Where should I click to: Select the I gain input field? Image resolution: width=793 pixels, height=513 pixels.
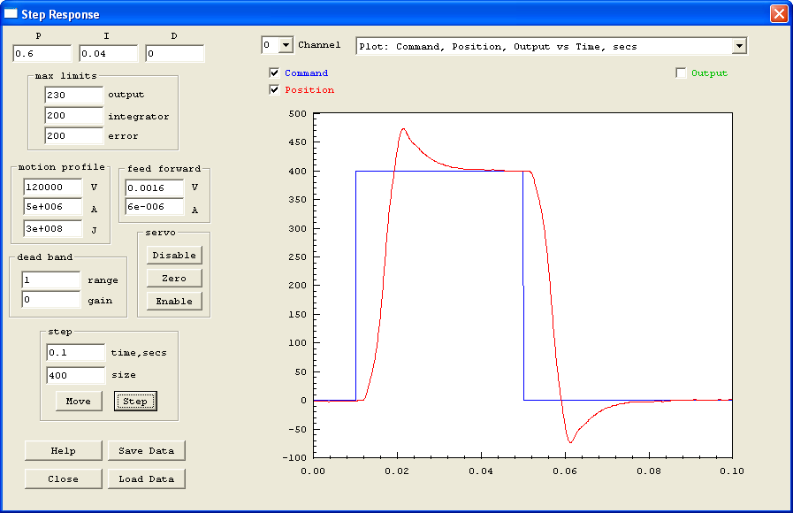(x=108, y=54)
